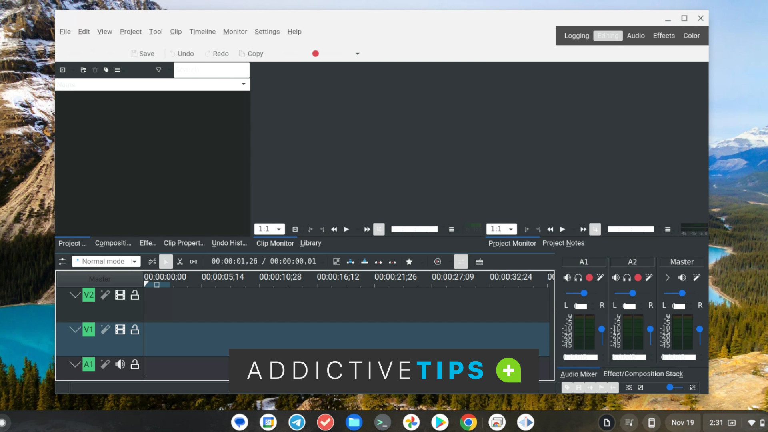Select the Spacer tool in the timeline toolbar
Viewport: 768px width, 432px height.
194,262
